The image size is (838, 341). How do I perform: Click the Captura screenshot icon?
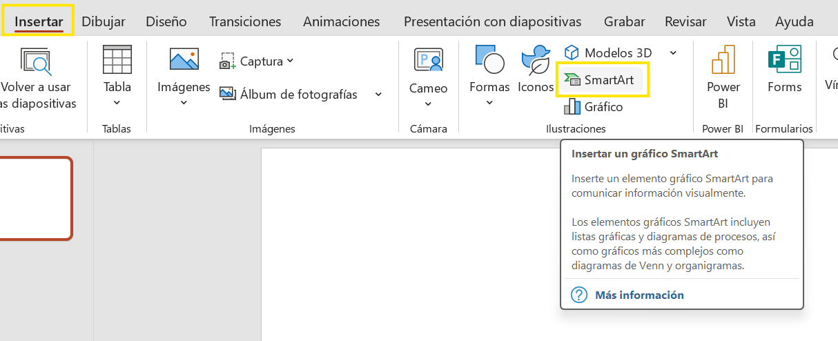coord(228,61)
